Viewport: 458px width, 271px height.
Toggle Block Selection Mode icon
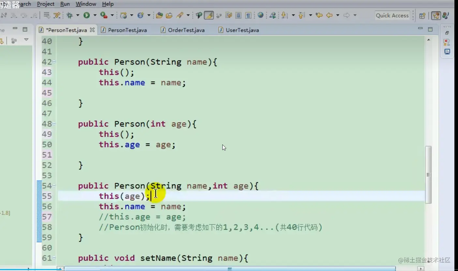[238, 15]
